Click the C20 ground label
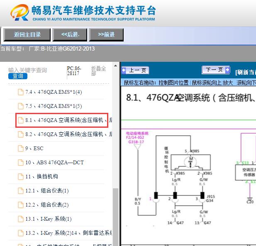Screen dimensions: 256x246 click(250, 202)
